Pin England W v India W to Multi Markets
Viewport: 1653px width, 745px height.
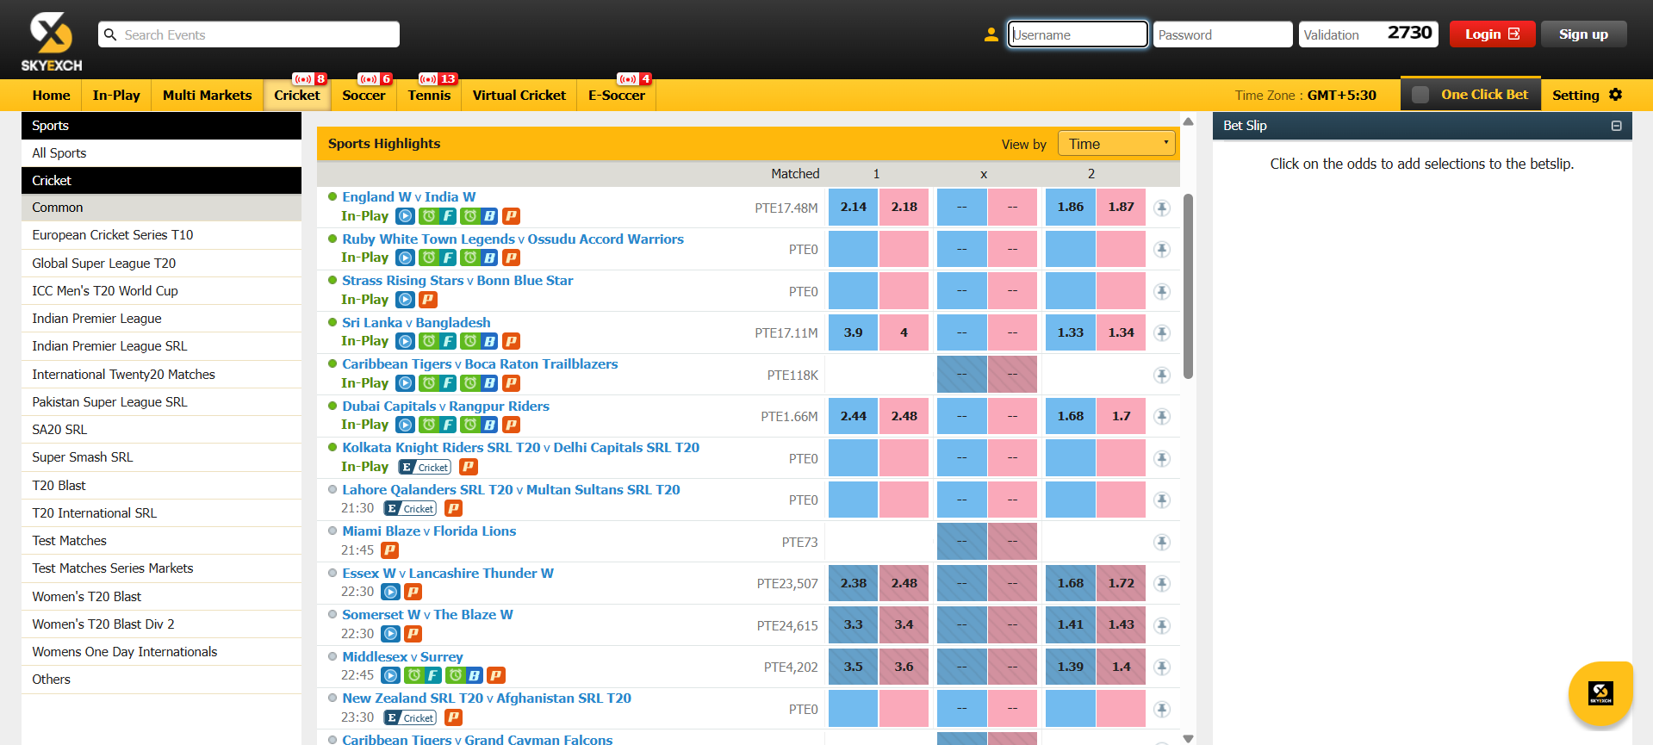pyautogui.click(x=1162, y=208)
